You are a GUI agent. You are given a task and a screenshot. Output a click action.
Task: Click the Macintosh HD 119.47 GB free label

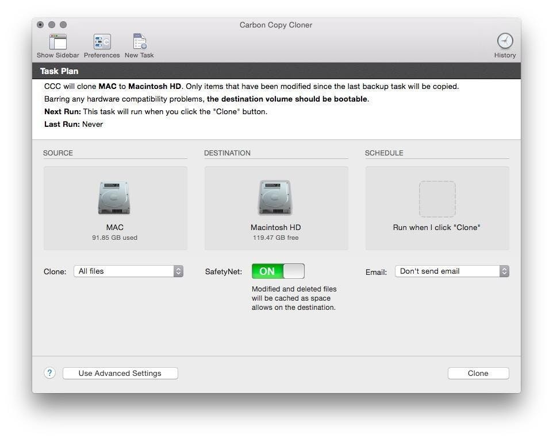click(x=275, y=238)
